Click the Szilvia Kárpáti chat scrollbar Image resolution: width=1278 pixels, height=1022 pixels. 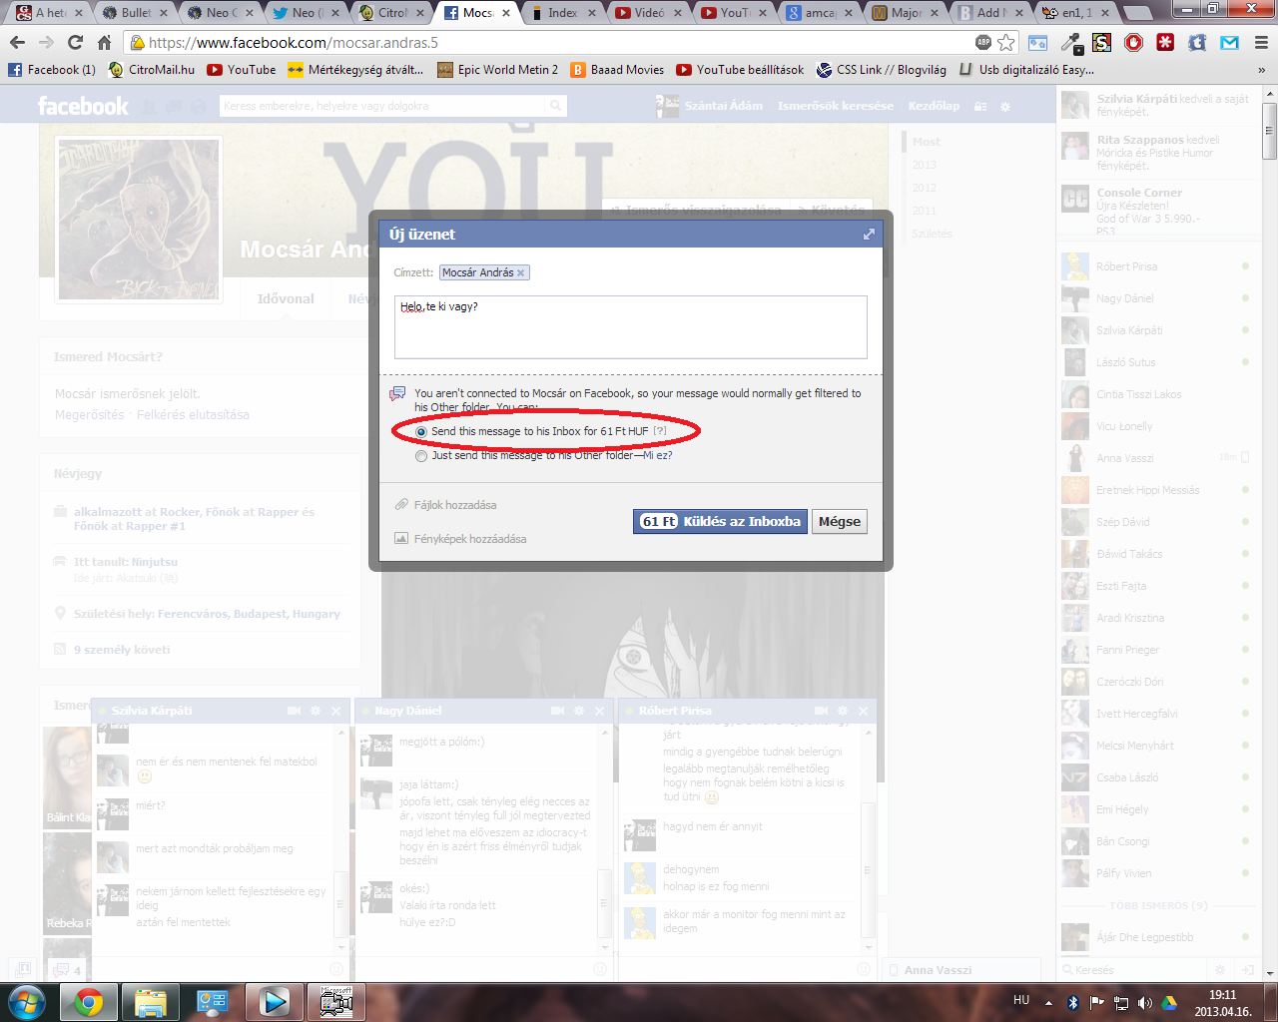[341, 903]
